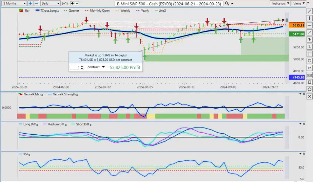Select the price step measurement tool
Viewport: 313px width, 182px height.
click(309, 47)
